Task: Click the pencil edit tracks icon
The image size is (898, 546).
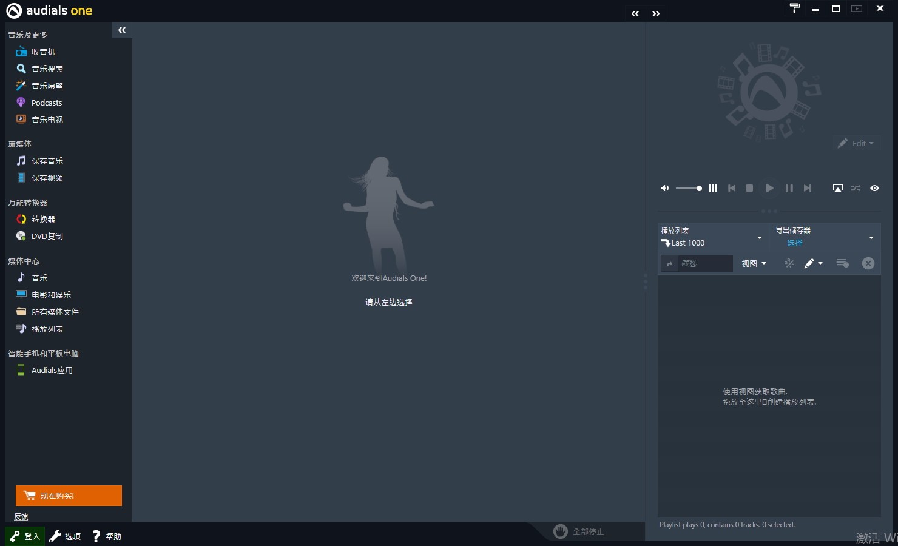Action: pyautogui.click(x=809, y=263)
